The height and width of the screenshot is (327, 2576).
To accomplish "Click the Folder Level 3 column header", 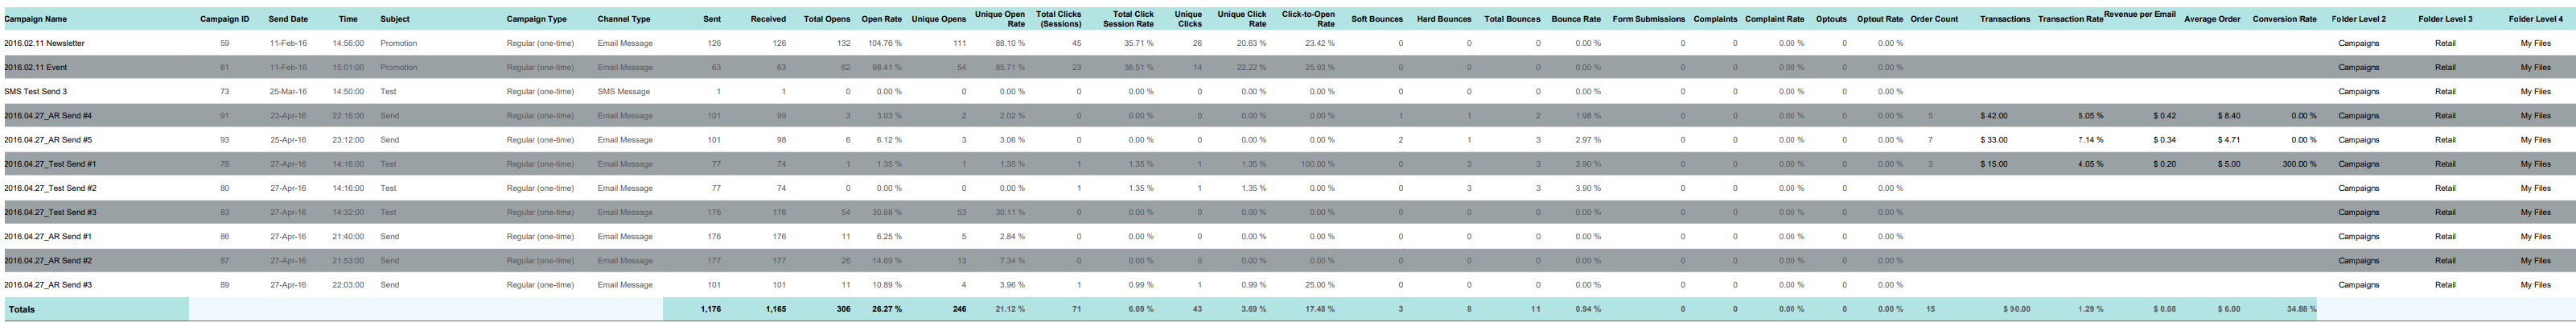I will coord(2445,19).
